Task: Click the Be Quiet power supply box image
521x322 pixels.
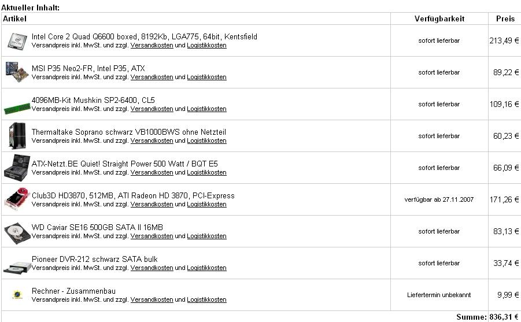Action: click(x=17, y=168)
